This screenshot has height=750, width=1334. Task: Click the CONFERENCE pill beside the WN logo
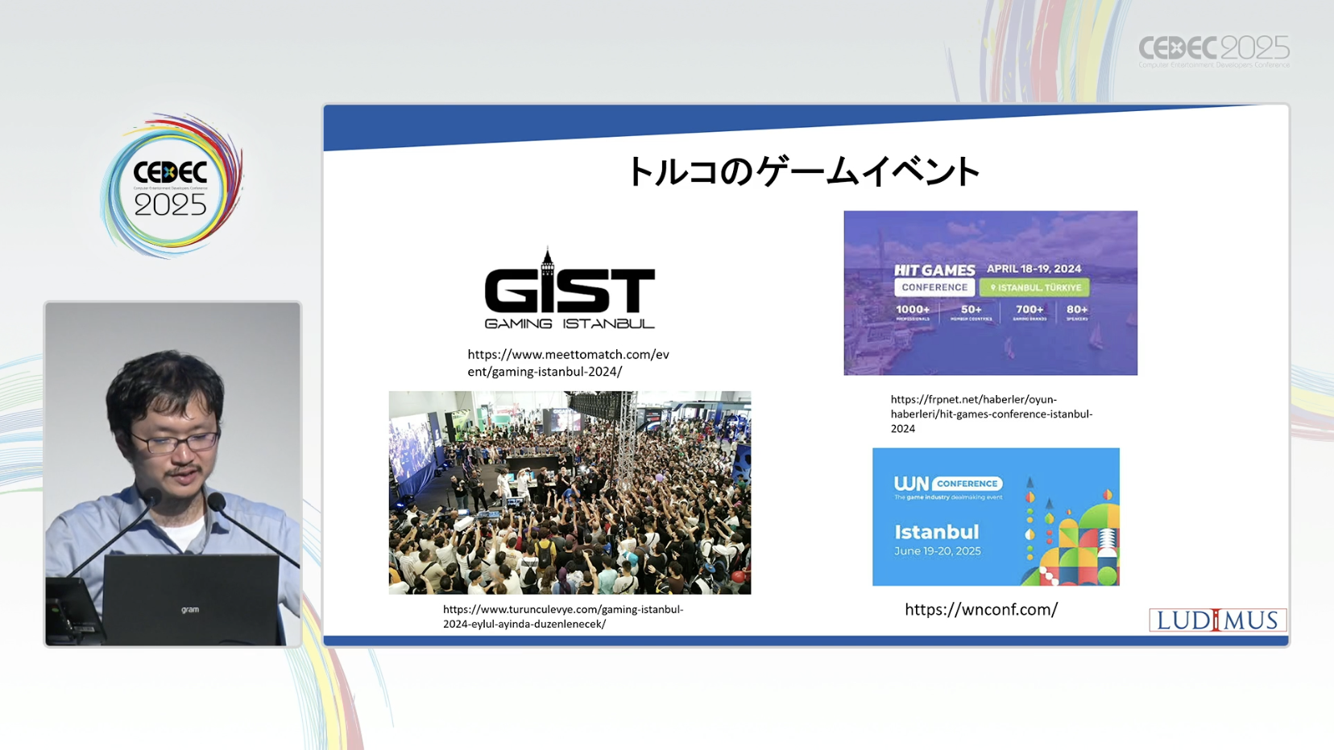(967, 484)
